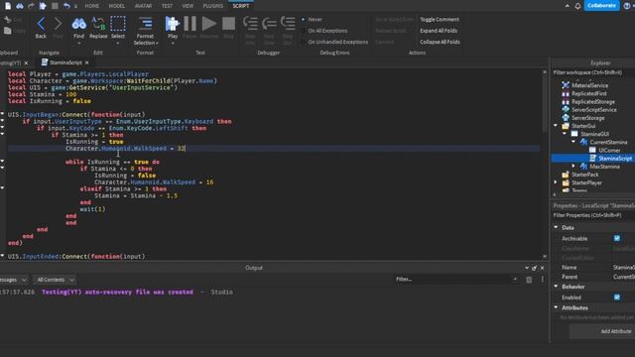Click the Copy icon in Clipboard group
Viewport: 635px width, 357px height.
[7, 31]
